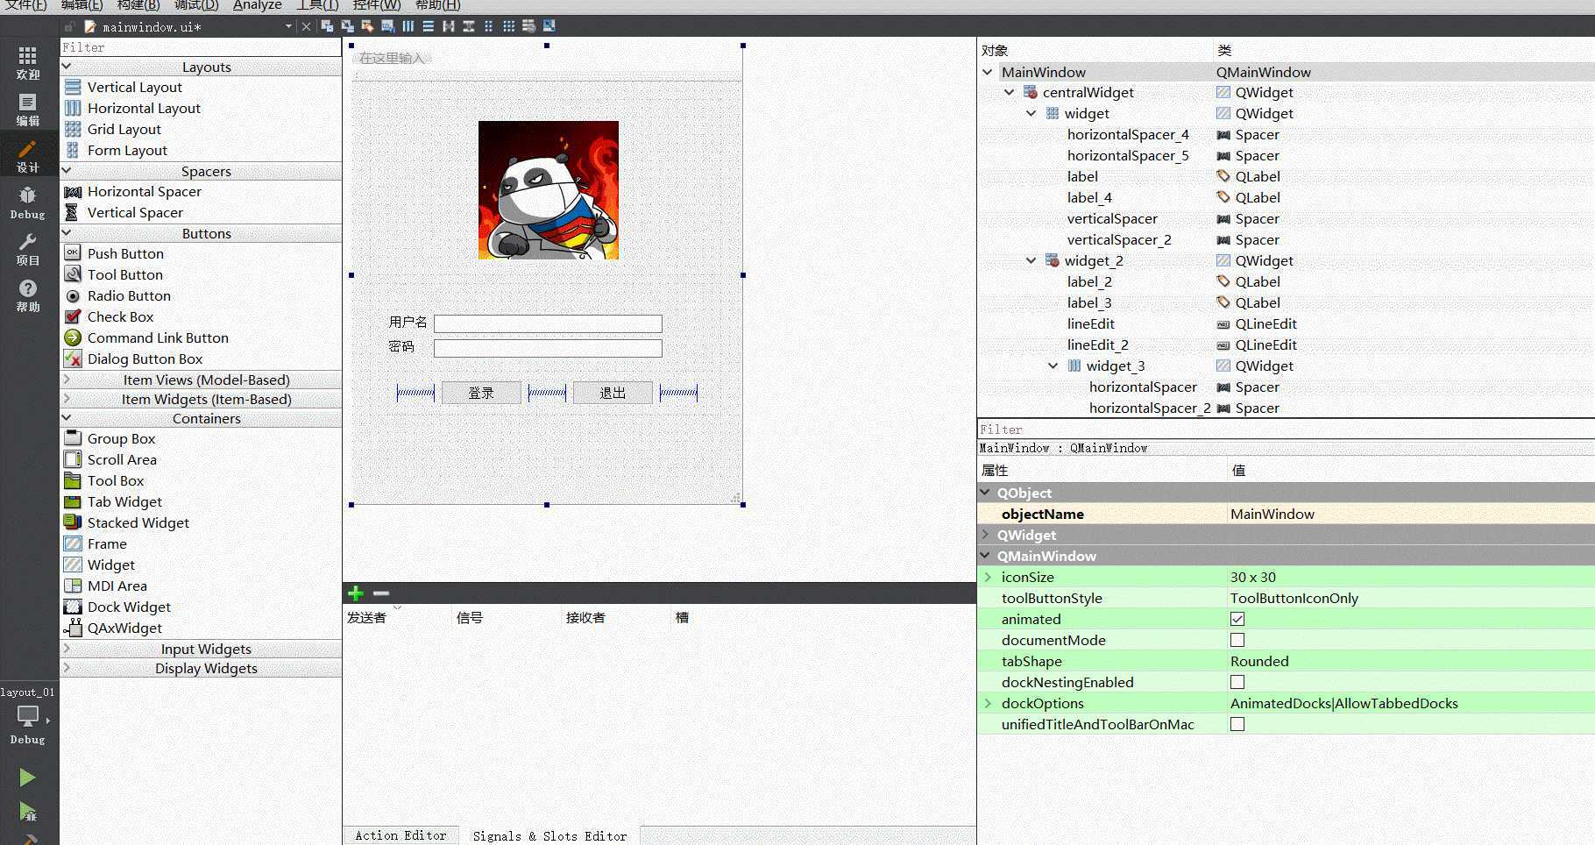
Task: Add a connection with the green plus icon
Action: click(x=355, y=593)
